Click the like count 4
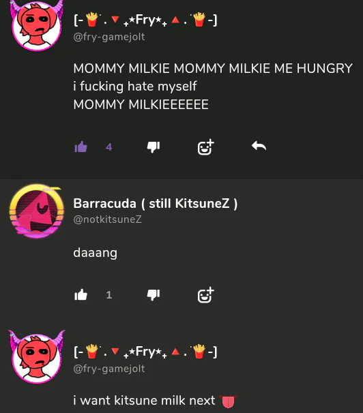 (109, 147)
